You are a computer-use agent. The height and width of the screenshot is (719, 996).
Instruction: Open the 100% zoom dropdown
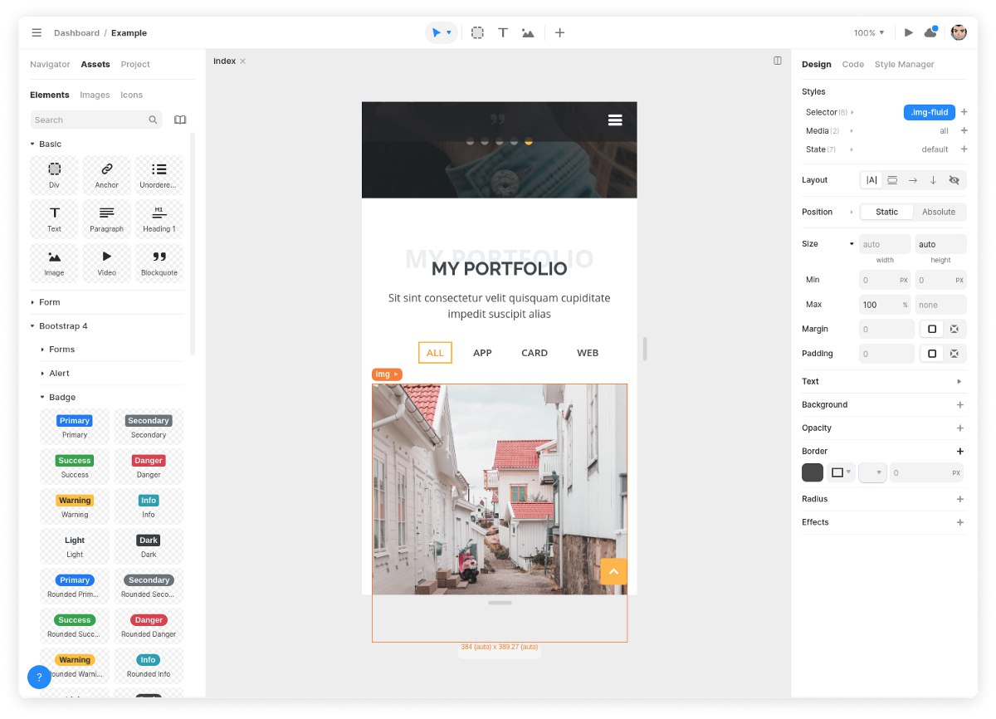(869, 33)
